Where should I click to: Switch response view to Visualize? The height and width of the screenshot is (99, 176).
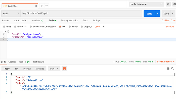tap(40, 69)
